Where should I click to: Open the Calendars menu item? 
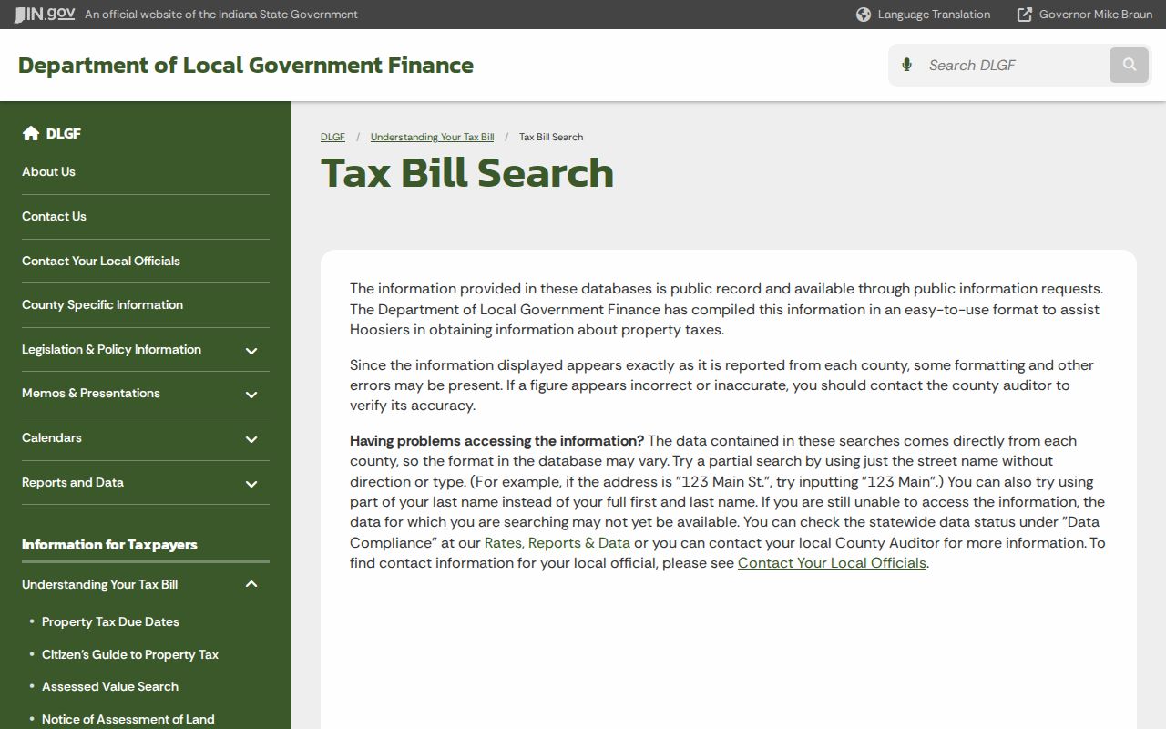point(52,437)
